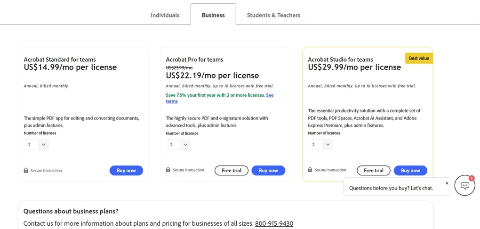Image resolution: width=480 pixels, height=229 pixels.
Task: Click the lock icon in Acrobat Pro card
Action: coord(168,170)
